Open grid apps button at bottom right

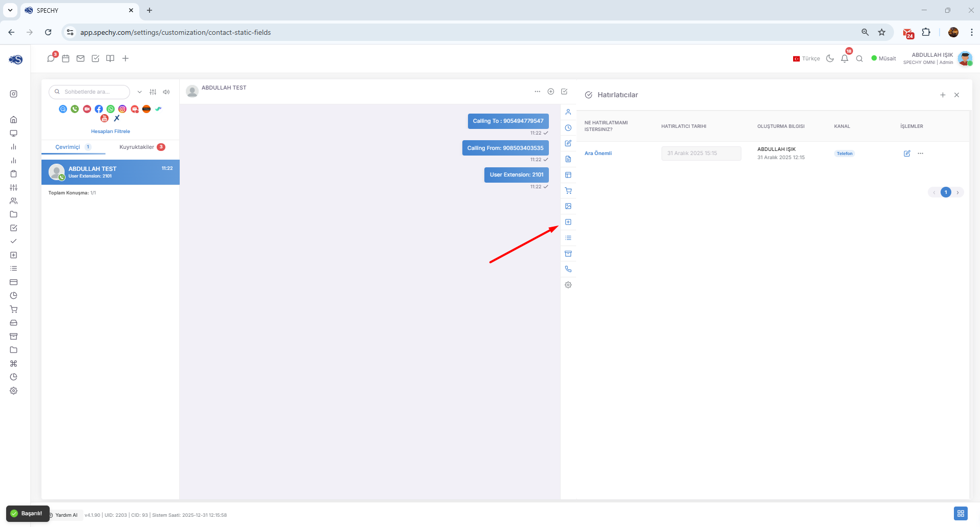click(x=961, y=513)
